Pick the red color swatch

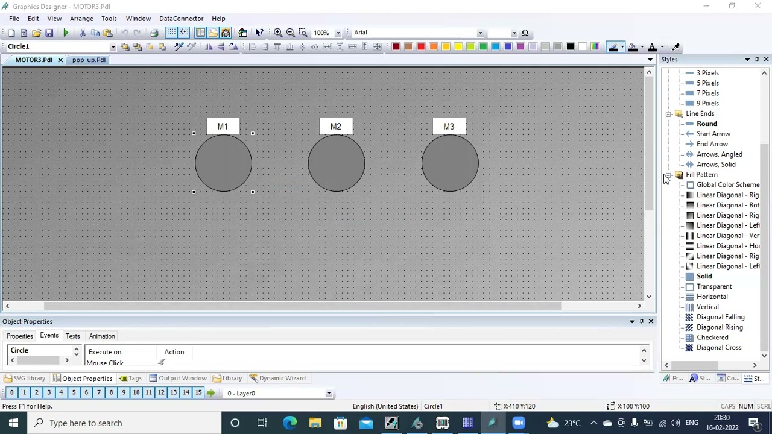(421, 46)
